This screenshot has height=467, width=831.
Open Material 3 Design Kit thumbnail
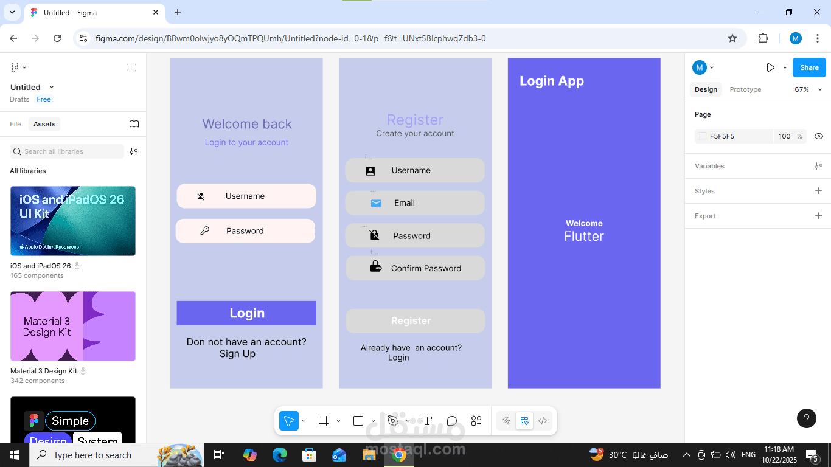coord(73,327)
